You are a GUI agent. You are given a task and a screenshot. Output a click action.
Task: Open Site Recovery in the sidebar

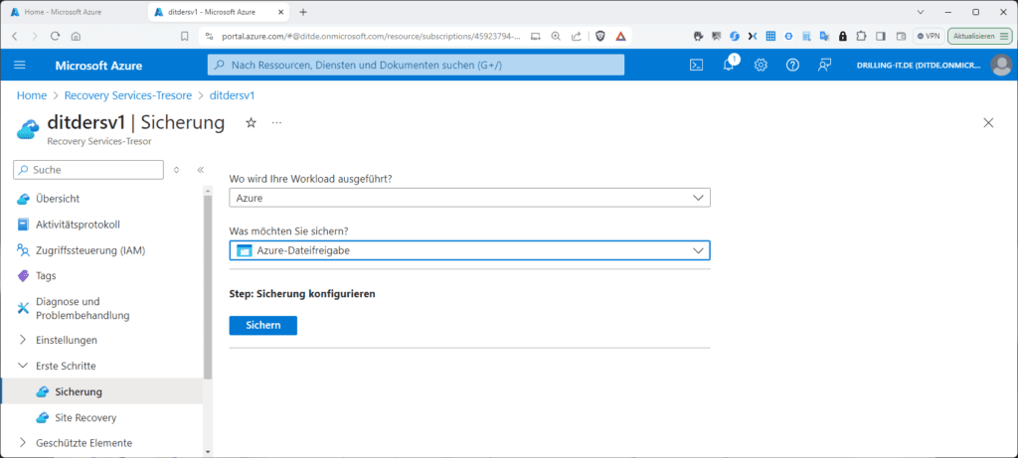(85, 418)
